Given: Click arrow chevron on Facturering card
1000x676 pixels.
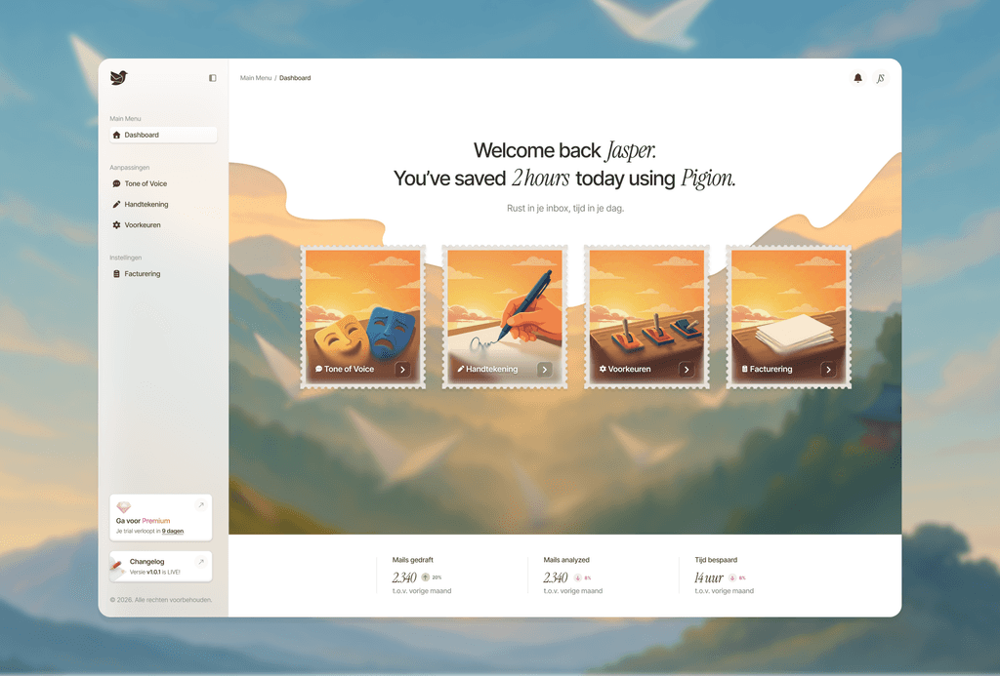Looking at the screenshot, I should tap(828, 370).
